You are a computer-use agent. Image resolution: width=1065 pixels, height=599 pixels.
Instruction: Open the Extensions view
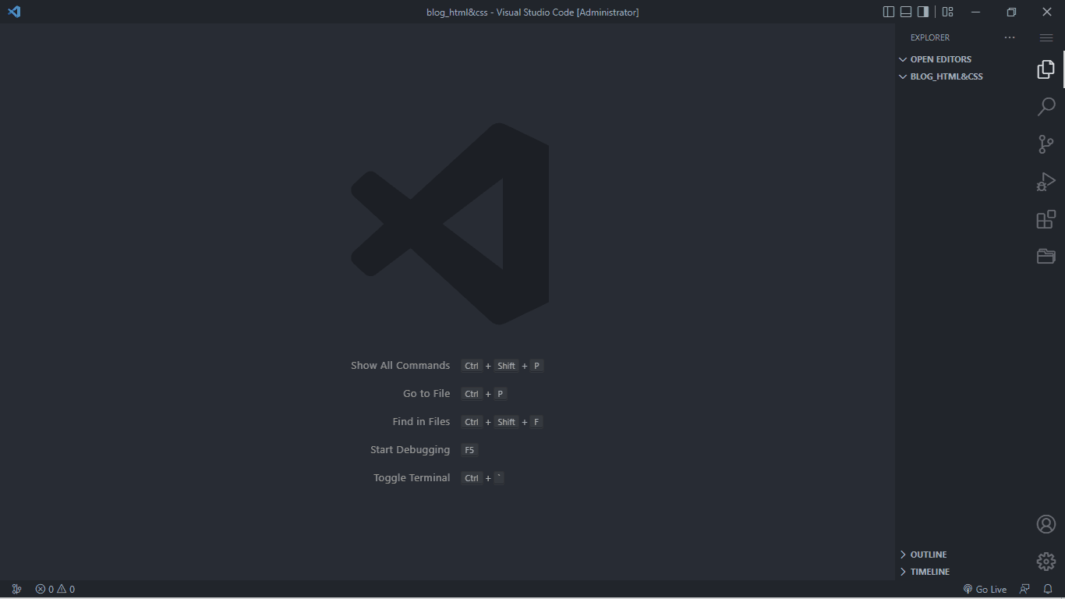pyautogui.click(x=1046, y=219)
